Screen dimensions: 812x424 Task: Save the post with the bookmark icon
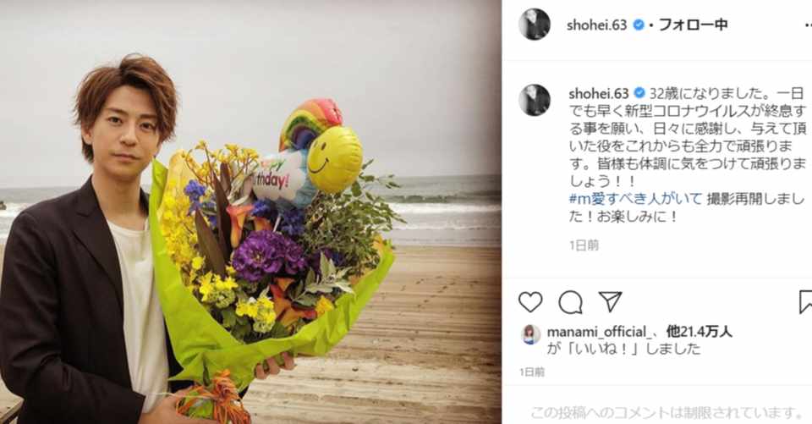(806, 301)
